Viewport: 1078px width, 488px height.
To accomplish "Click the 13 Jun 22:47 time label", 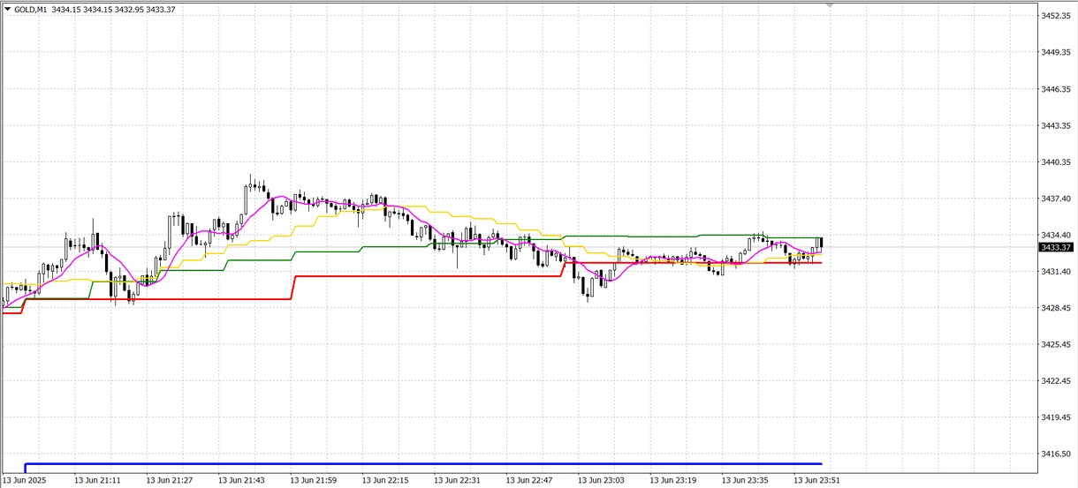I will pos(529,481).
